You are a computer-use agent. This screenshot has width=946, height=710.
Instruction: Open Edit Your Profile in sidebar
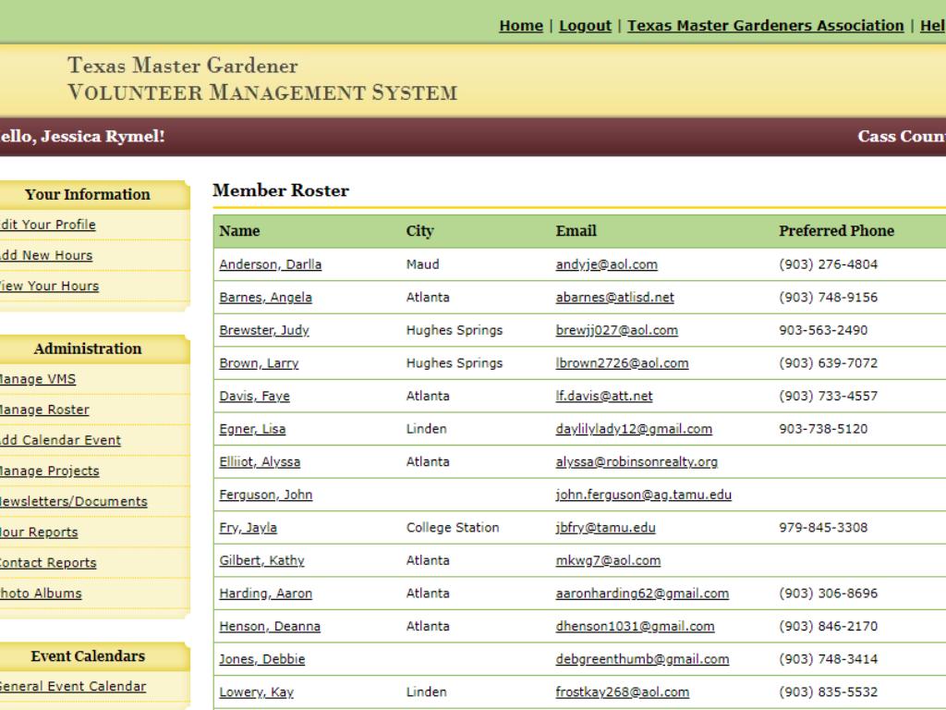48,225
